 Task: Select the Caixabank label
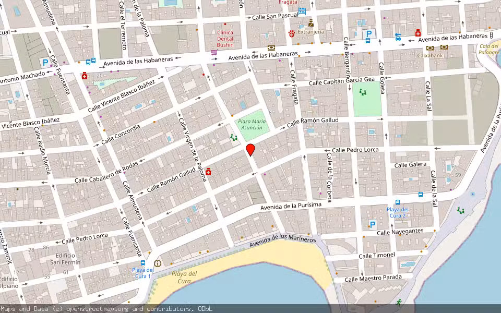tap(430, 55)
